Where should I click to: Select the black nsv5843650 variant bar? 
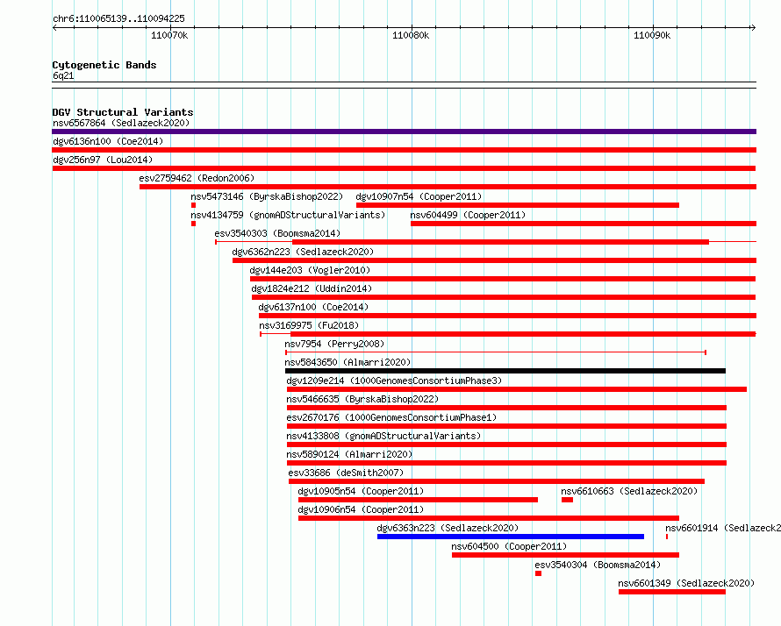(505, 371)
